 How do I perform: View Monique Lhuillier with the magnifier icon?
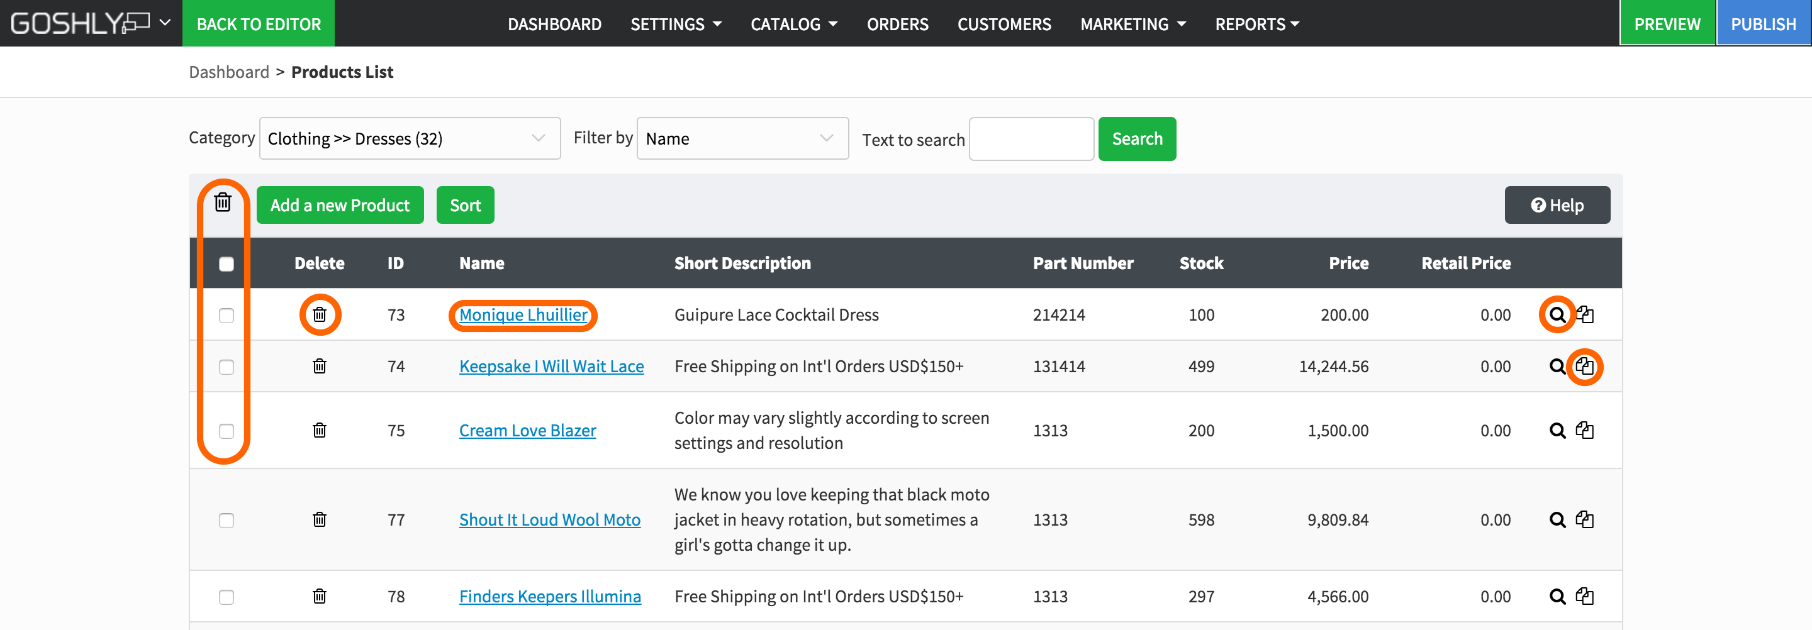pos(1557,314)
